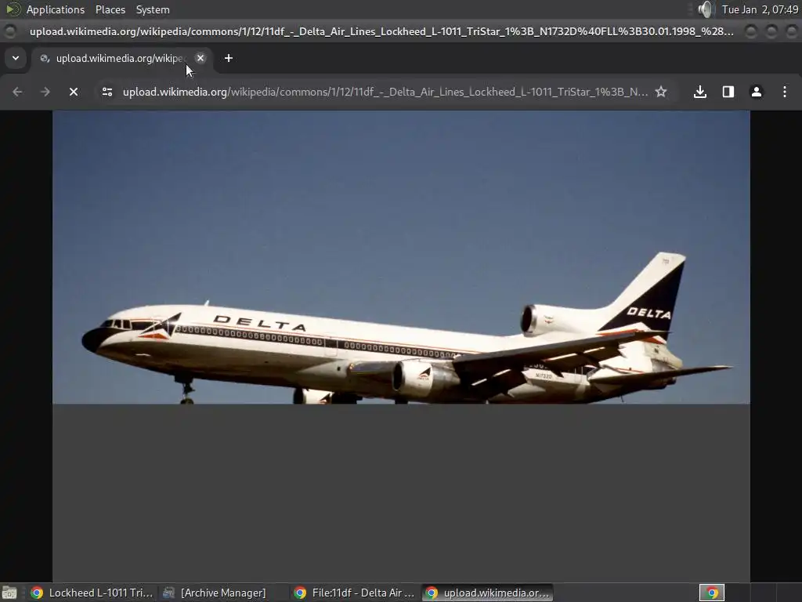The image size is (802, 602).
Task: Bookmark this page with the star icon
Action: pyautogui.click(x=661, y=92)
